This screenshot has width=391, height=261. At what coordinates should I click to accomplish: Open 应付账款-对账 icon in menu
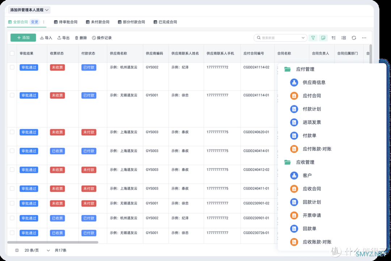[294, 149]
